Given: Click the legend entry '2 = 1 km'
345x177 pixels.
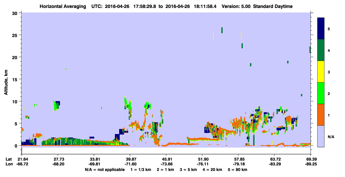Looking at the screenshot, I should tap(166, 170).
